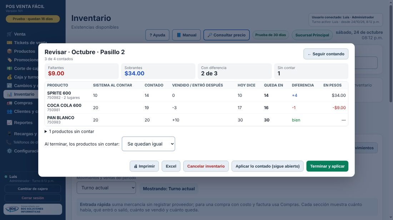Open Tickets de venta in sidebar
The width and height of the screenshot is (393, 220).
(x=33, y=43)
